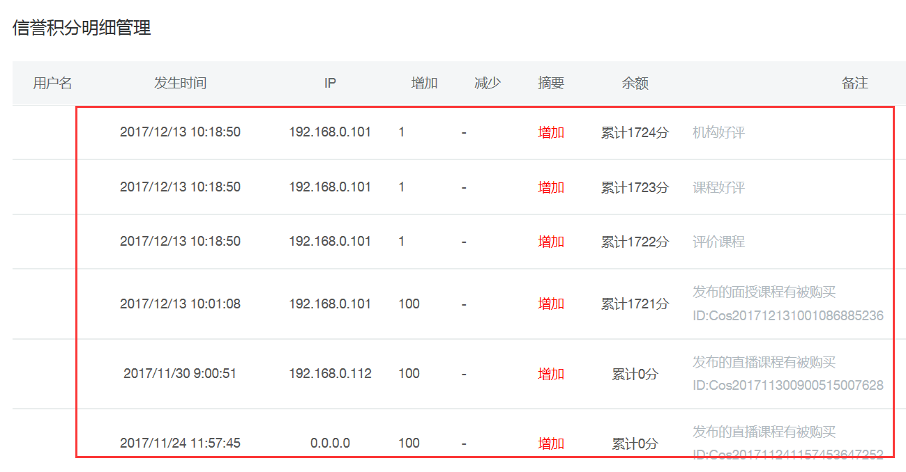The width and height of the screenshot is (906, 472).
Task: Click the 累计1721分 balance cell
Action: pyautogui.click(x=635, y=304)
